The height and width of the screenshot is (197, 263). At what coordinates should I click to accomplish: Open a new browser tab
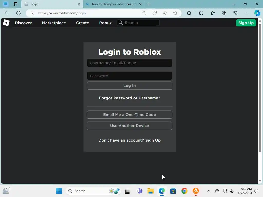[x=149, y=4]
